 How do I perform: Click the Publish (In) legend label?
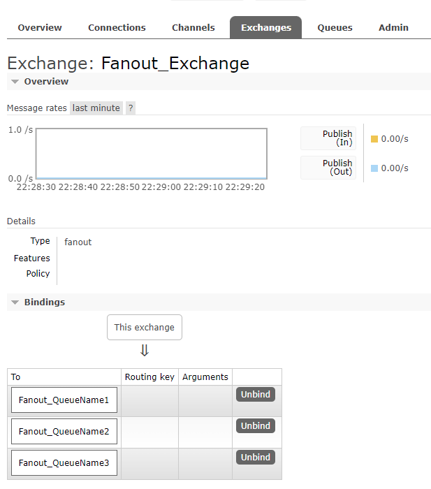[x=328, y=138]
